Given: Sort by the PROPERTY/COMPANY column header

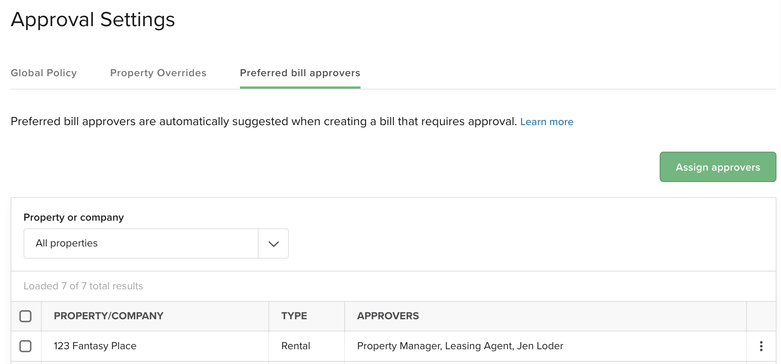Looking at the screenshot, I should tap(109, 316).
